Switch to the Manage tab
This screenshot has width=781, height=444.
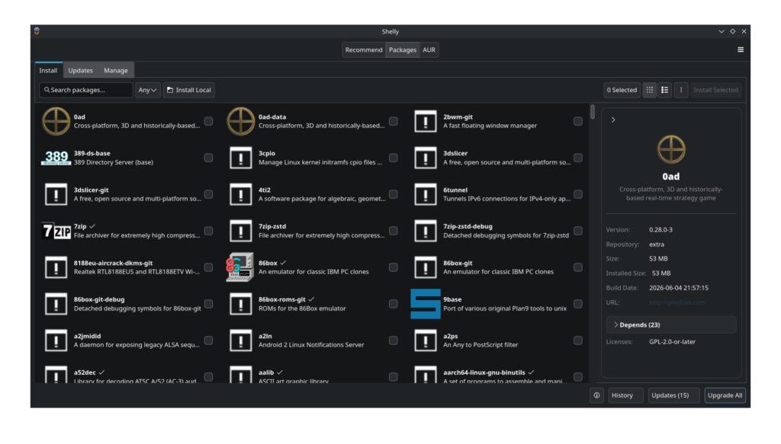pos(116,70)
